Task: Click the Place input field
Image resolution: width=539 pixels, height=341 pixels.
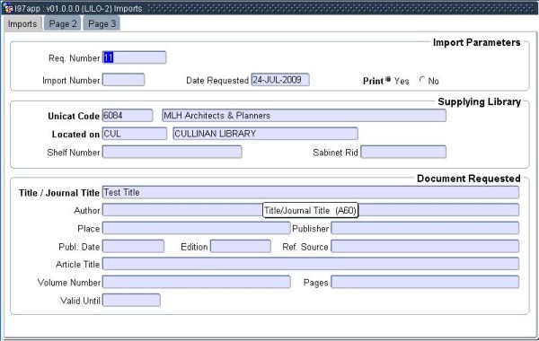Action: (196, 228)
